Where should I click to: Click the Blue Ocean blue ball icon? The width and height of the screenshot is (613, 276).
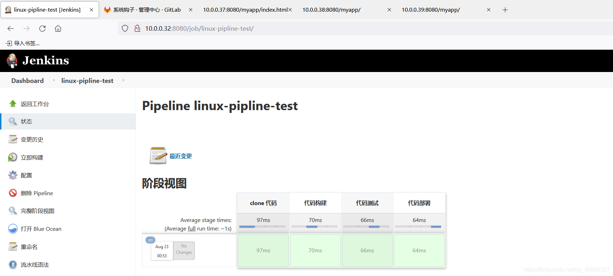tap(13, 229)
